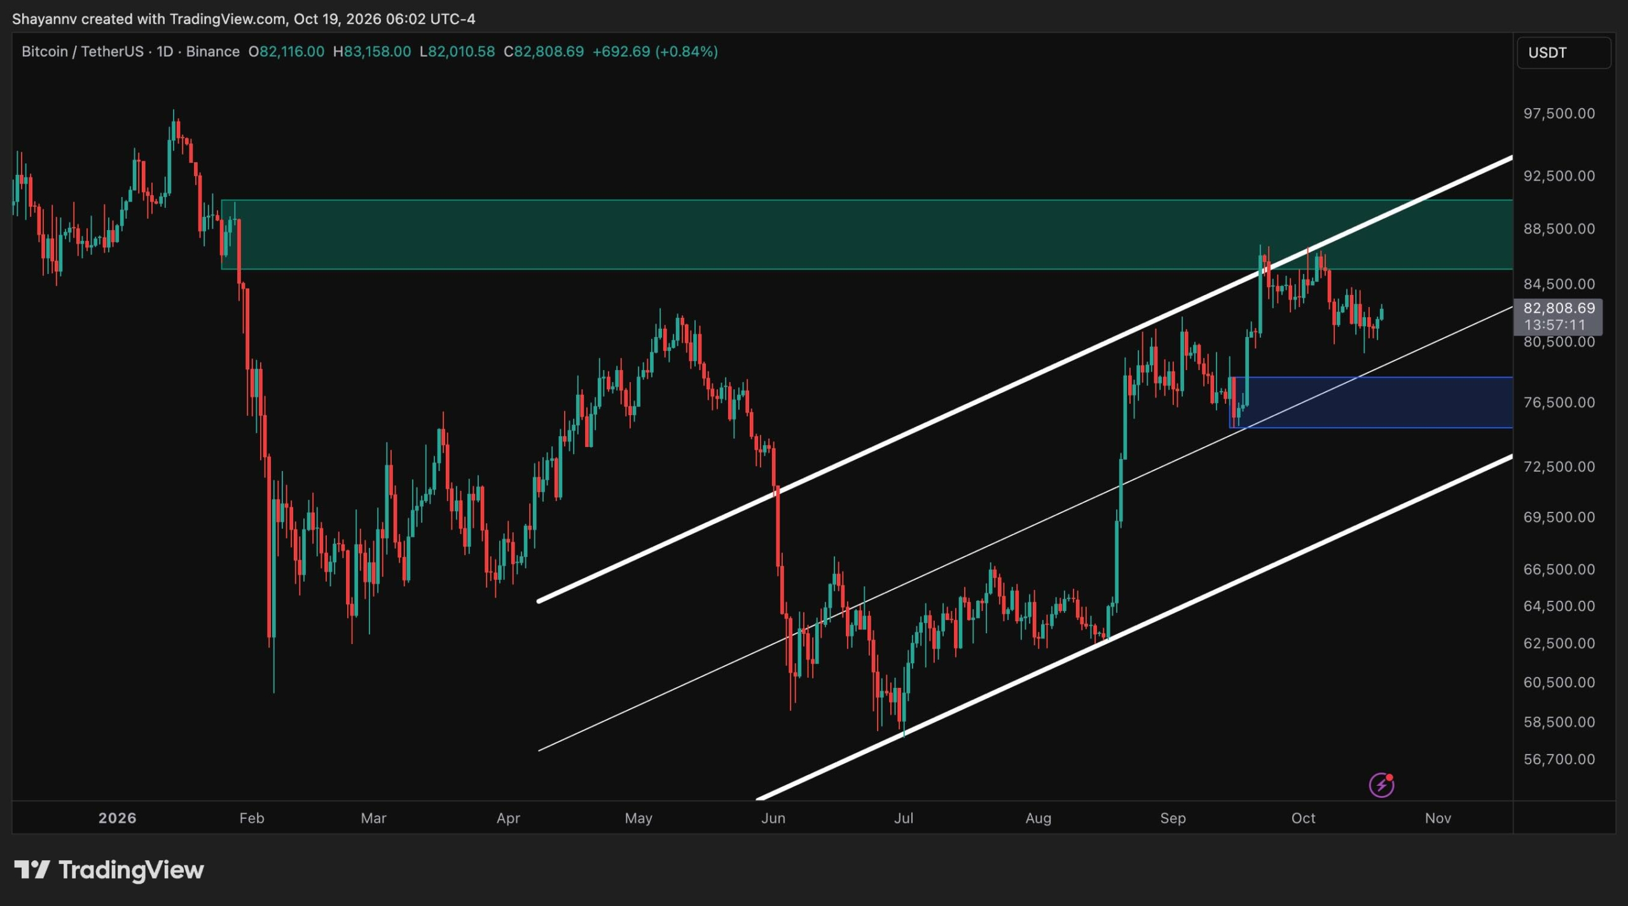
Task: Click the close value C82,808.69
Action: (x=544, y=51)
